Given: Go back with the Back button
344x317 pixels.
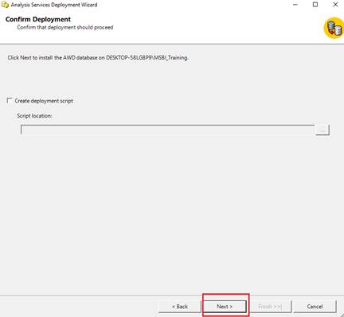Looking at the screenshot, I should click(x=180, y=307).
